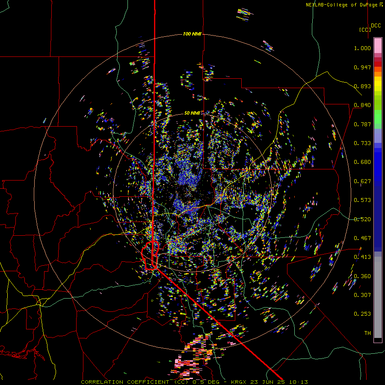Click the 0.413 value on color scale

click(x=362, y=257)
